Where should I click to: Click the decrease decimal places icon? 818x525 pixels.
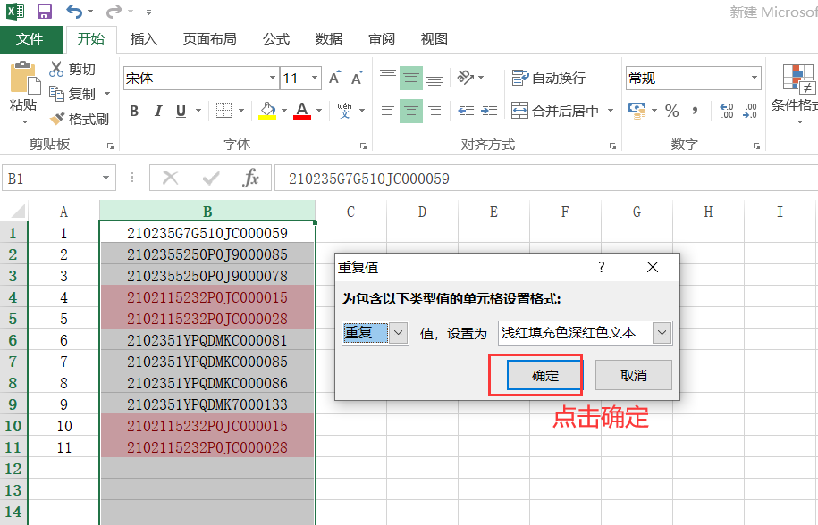pos(750,111)
